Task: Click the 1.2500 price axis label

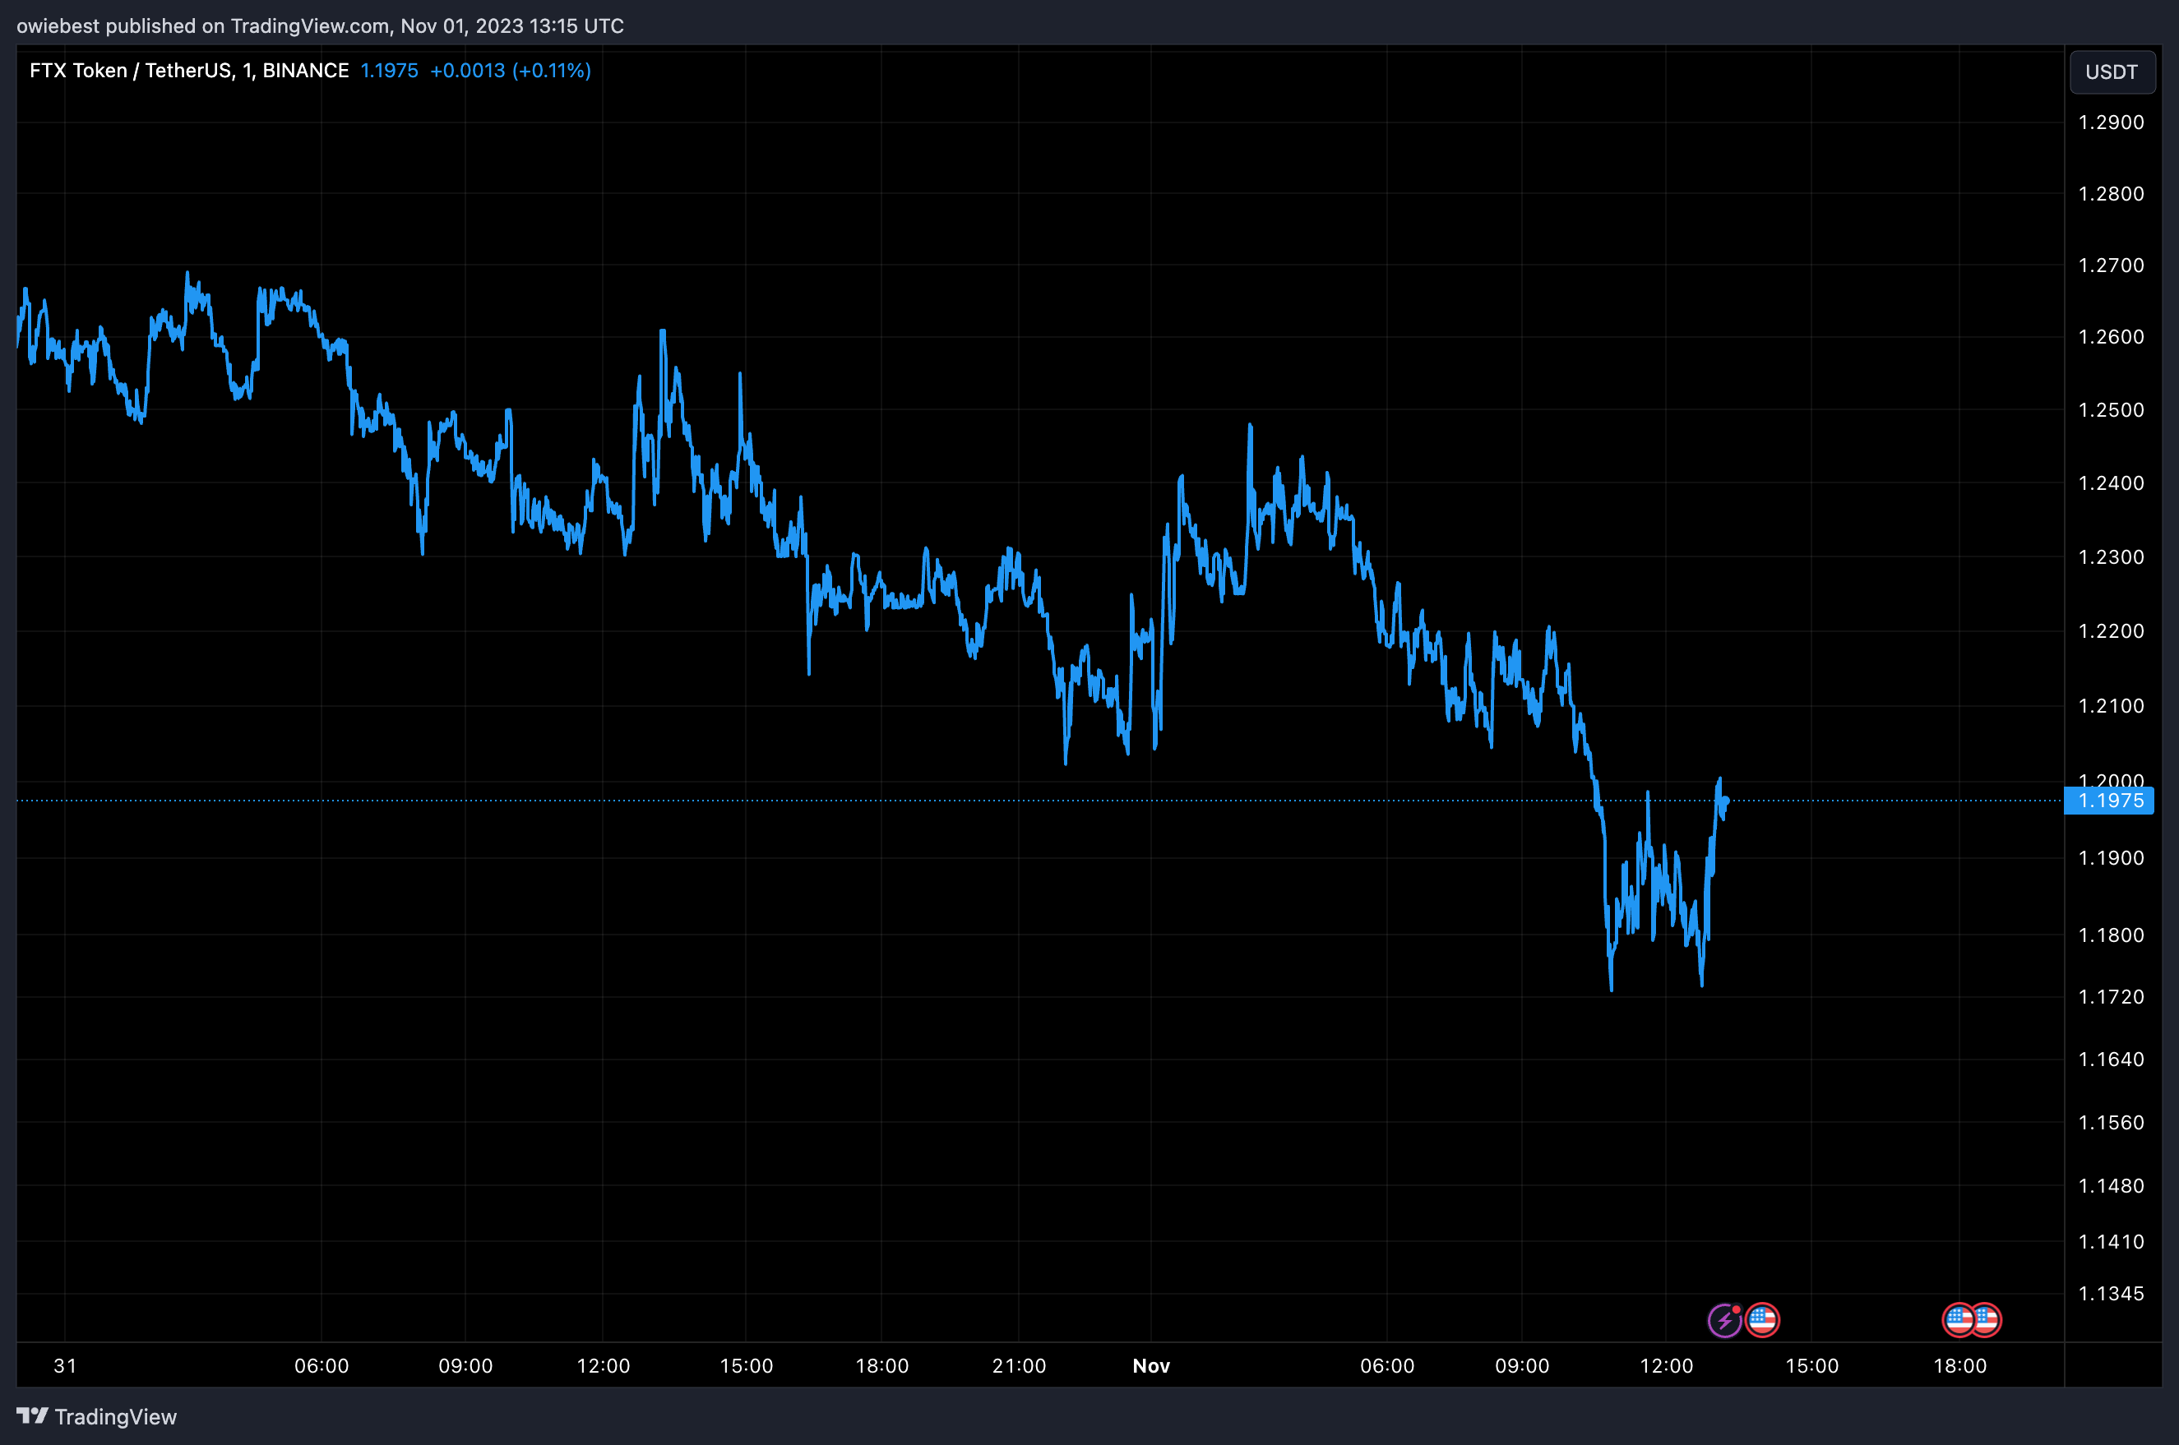Action: 2111,410
